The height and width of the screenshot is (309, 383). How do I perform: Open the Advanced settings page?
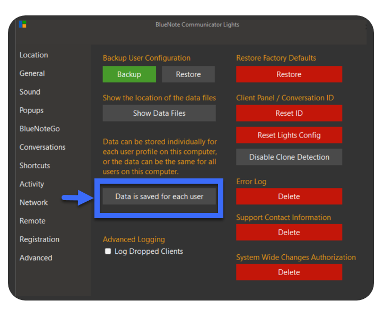coord(36,258)
